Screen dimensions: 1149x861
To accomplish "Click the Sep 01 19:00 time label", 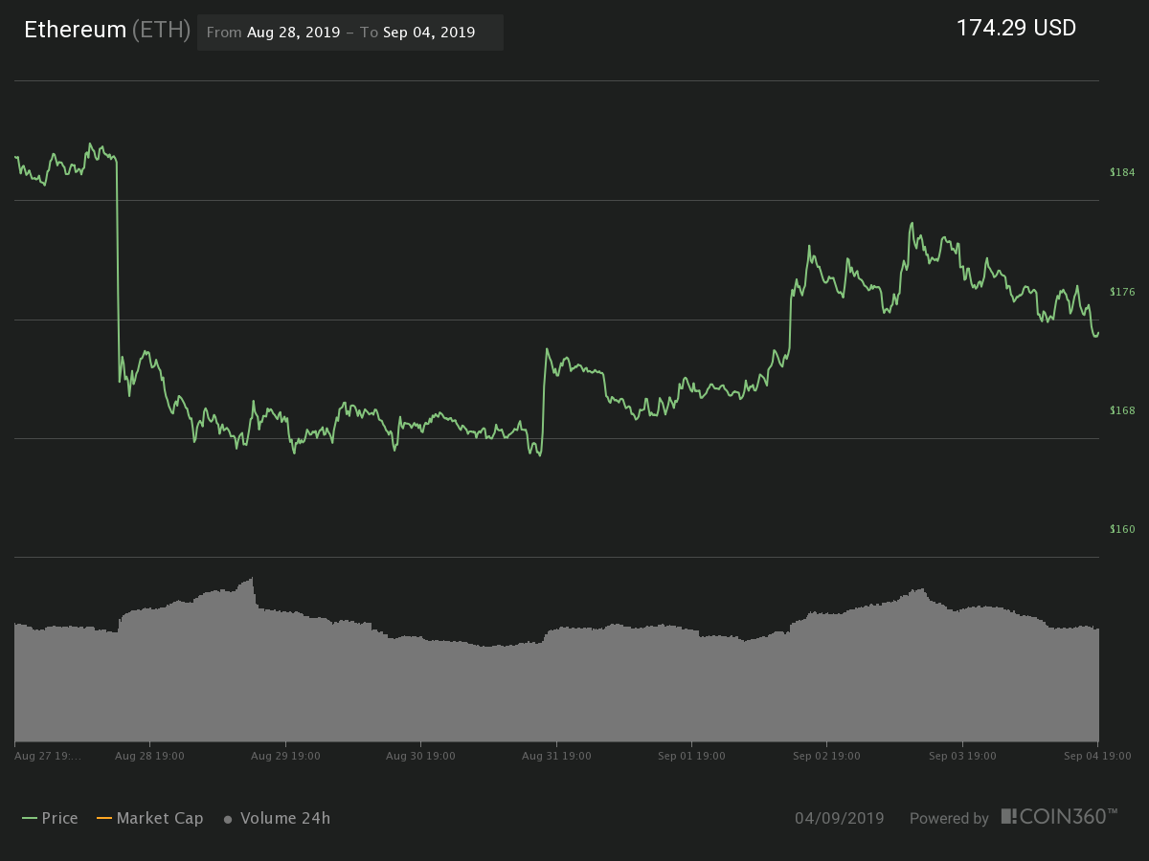I will [691, 756].
